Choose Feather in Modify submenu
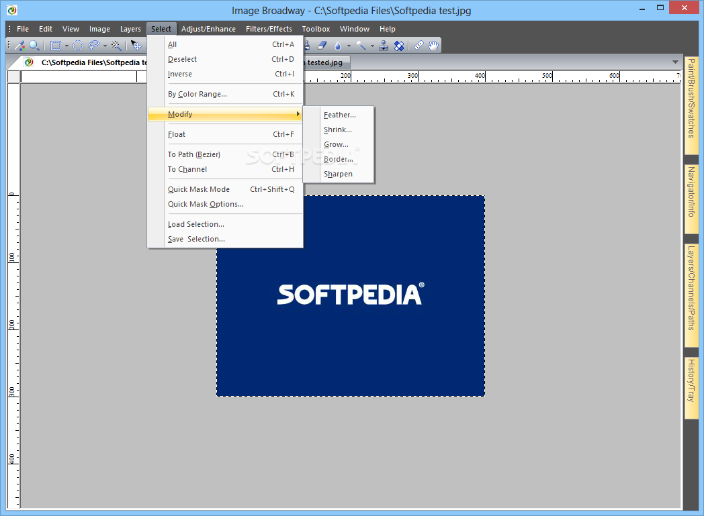Viewport: 704px width, 516px height. click(339, 115)
